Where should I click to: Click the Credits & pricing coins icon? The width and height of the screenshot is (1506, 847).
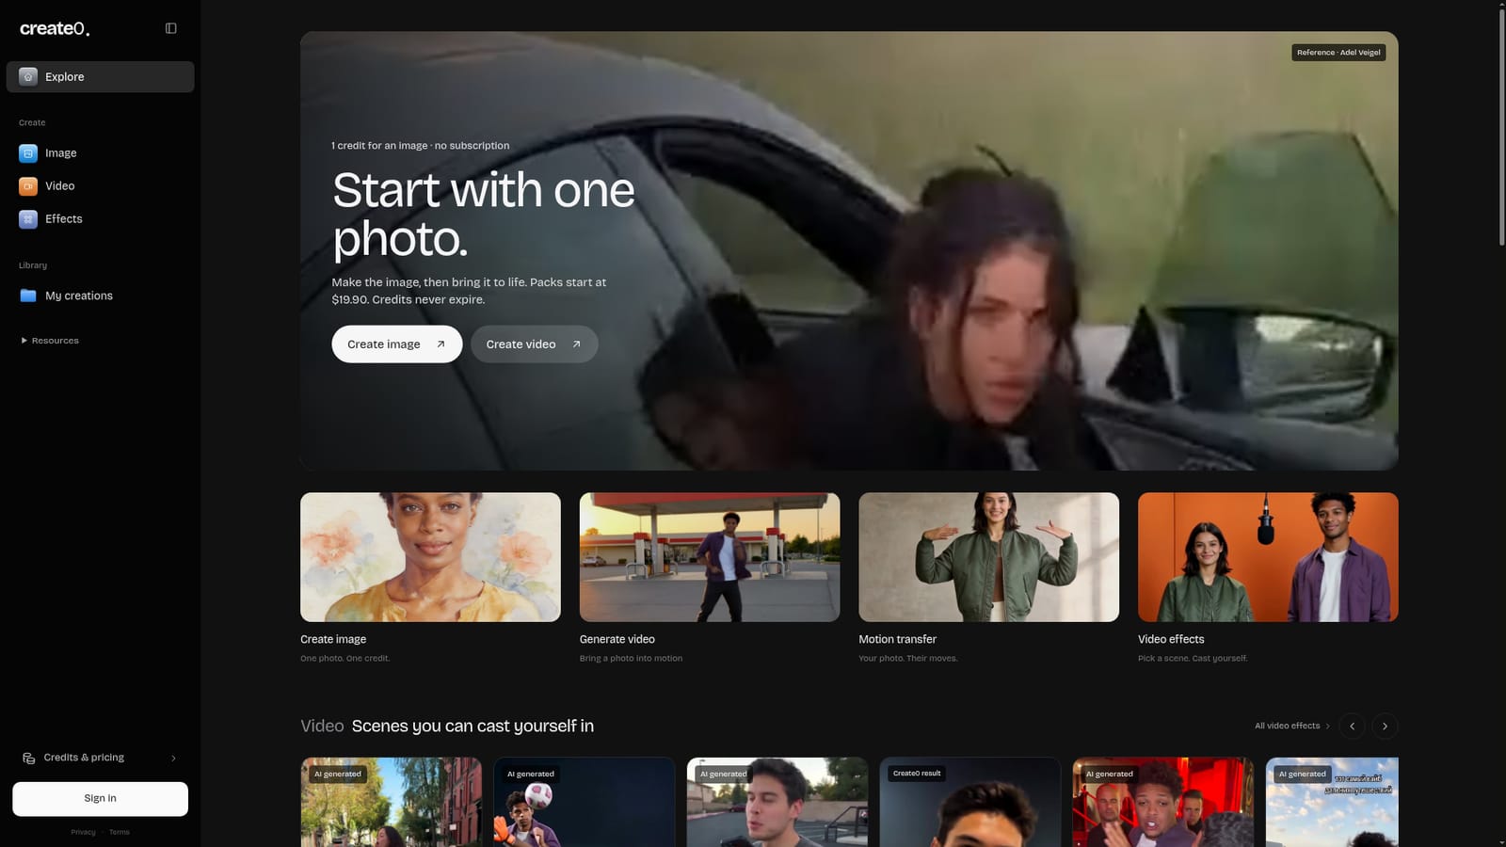pos(29,758)
